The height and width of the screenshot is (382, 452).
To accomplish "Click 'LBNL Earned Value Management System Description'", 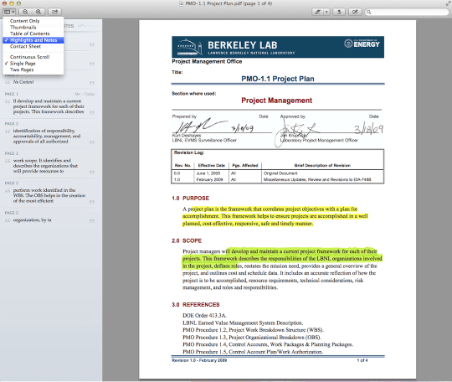I will click(243, 323).
